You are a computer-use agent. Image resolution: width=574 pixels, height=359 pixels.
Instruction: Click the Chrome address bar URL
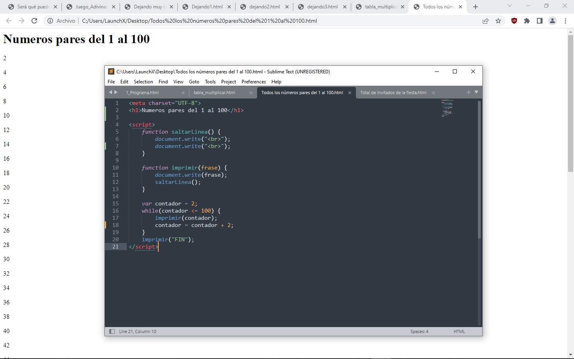(199, 21)
